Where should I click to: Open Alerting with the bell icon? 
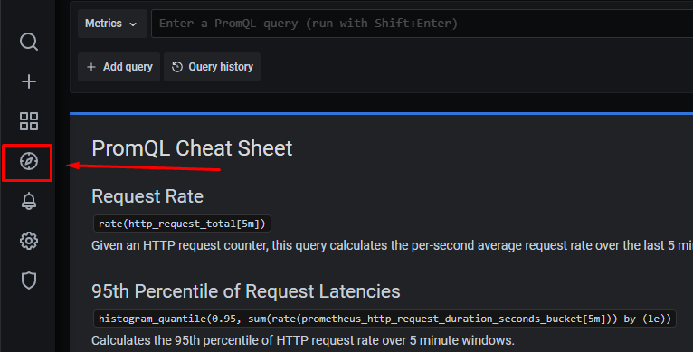[29, 201]
